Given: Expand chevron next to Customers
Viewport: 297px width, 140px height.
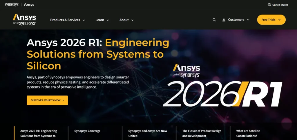Looking at the screenshot, I should coord(248,20).
